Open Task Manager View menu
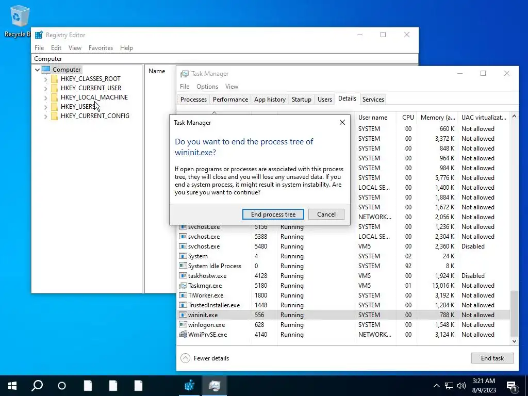Image resolution: width=528 pixels, height=396 pixels. [232, 87]
